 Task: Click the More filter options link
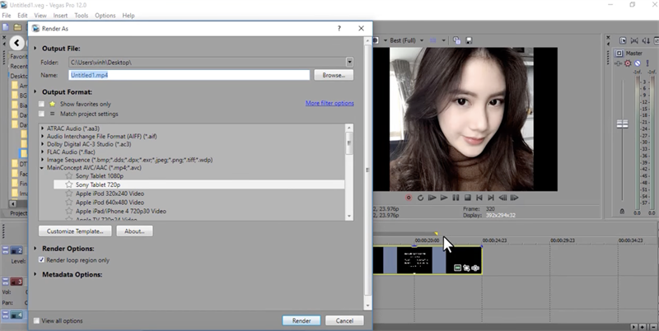coord(329,104)
